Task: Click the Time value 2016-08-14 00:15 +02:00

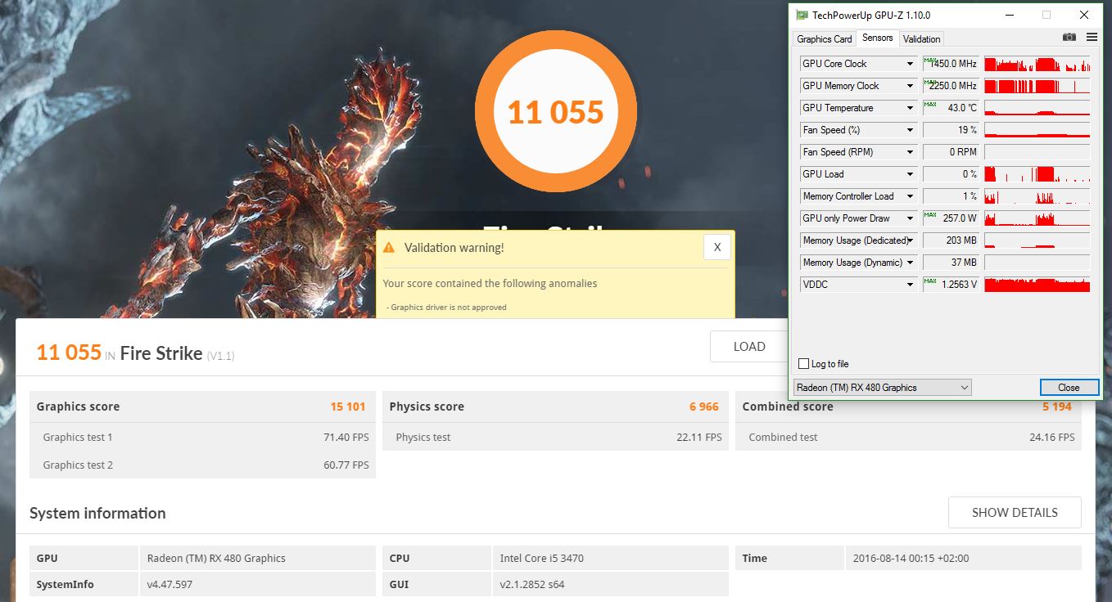Action: pyautogui.click(x=911, y=559)
